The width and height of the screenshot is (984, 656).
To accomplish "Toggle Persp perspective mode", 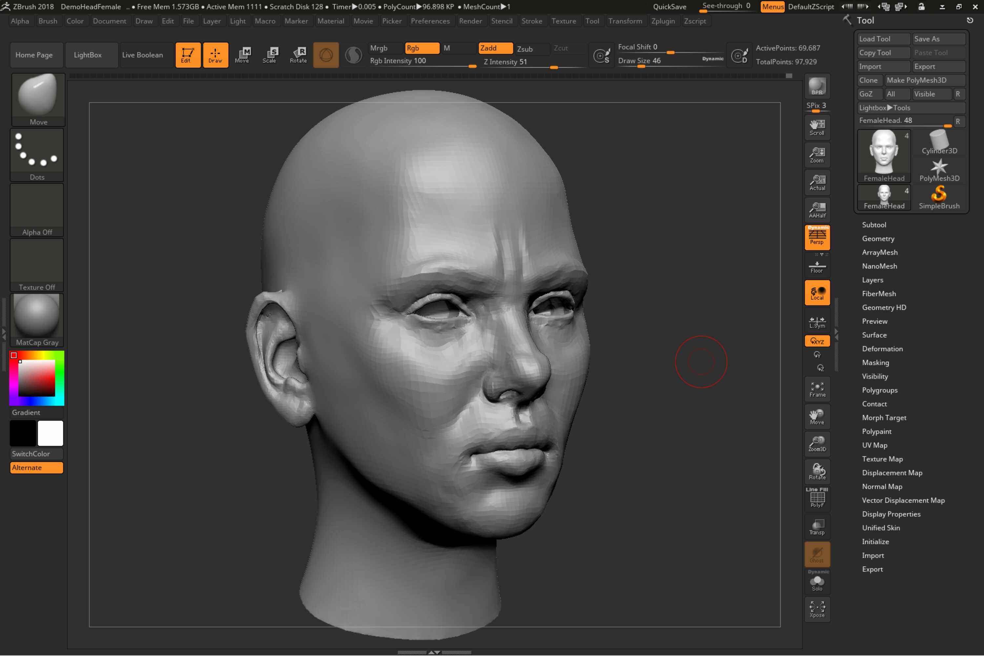I will 817,237.
